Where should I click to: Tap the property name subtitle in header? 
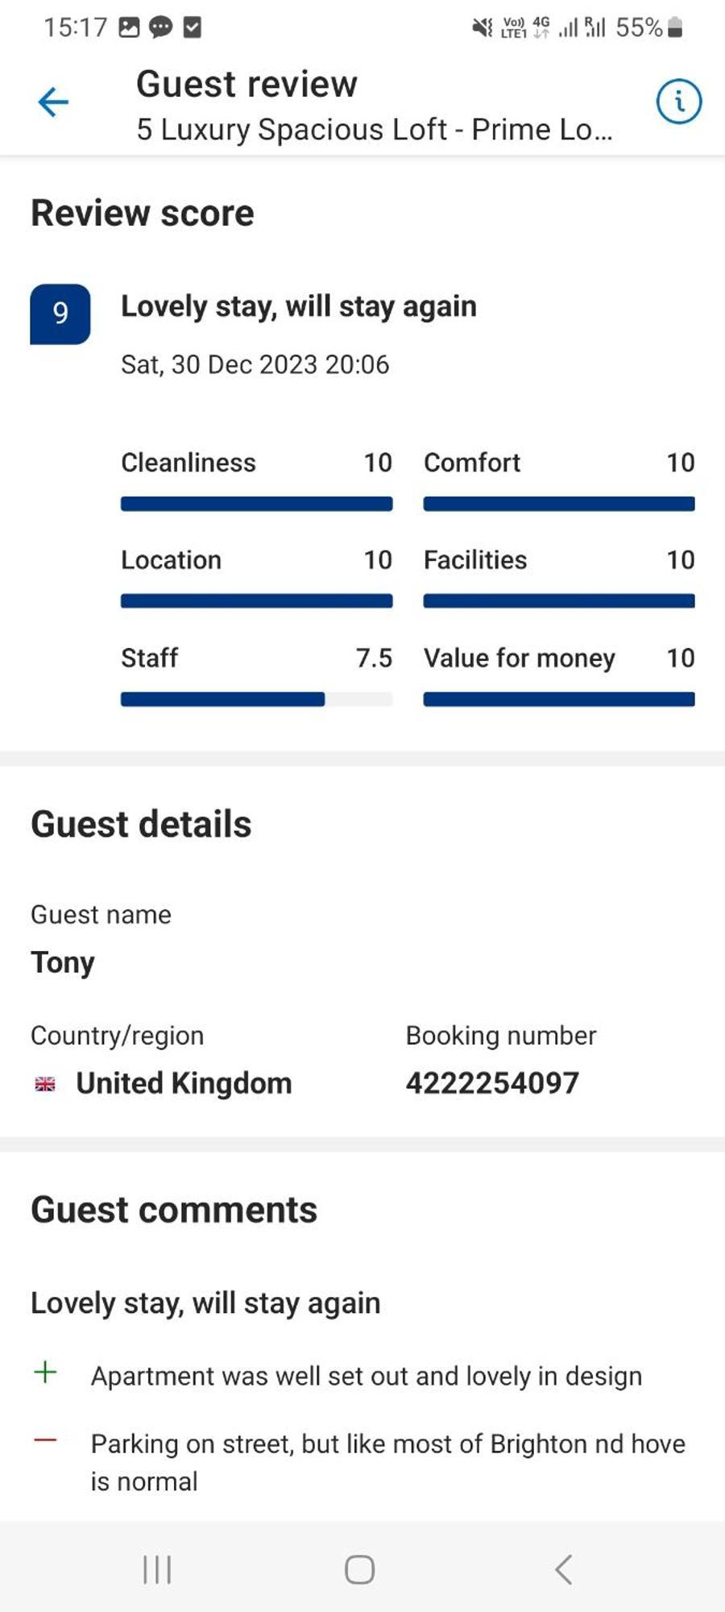(x=375, y=130)
